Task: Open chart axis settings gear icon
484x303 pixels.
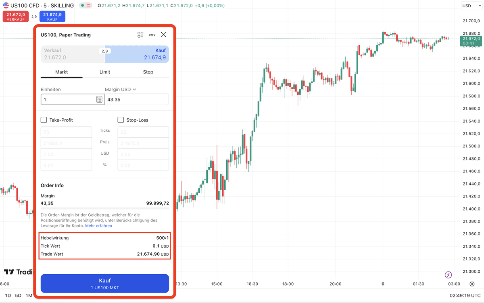Action: coord(472,284)
